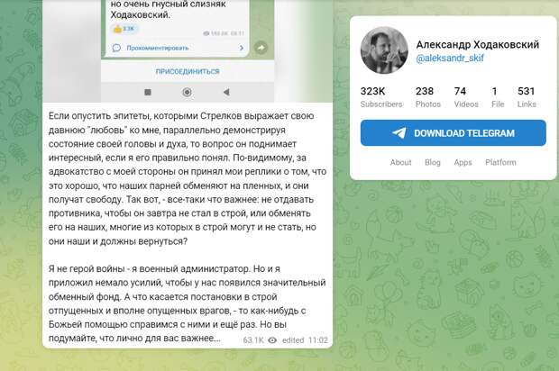Open Александр Ходаковский profile avatar
The image size is (559, 371).
384,50
